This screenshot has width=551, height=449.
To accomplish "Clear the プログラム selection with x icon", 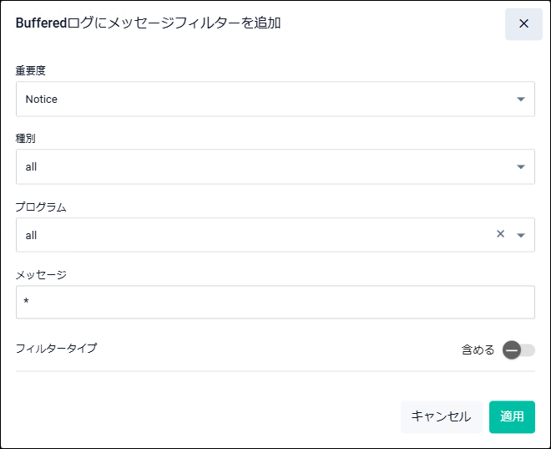I will click(501, 234).
